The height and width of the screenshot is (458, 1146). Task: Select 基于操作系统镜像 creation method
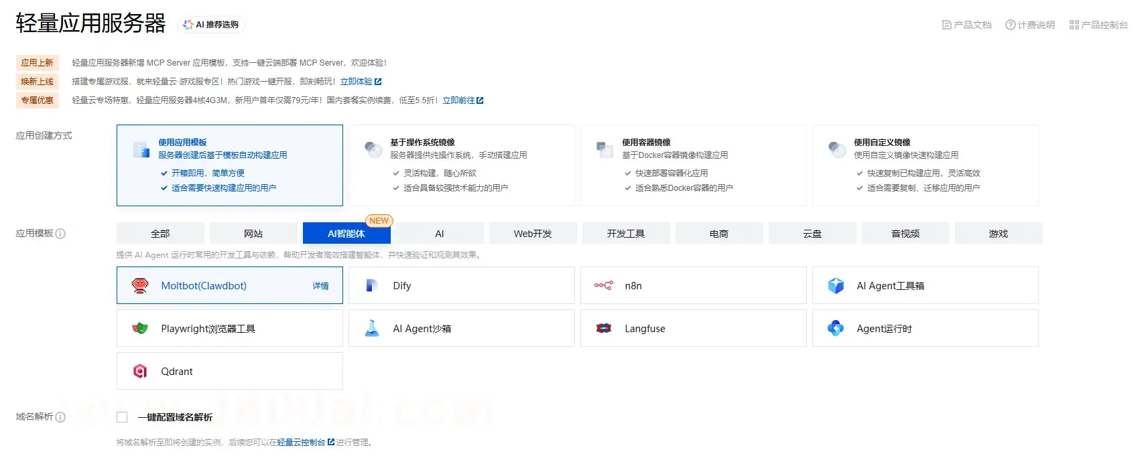point(461,165)
